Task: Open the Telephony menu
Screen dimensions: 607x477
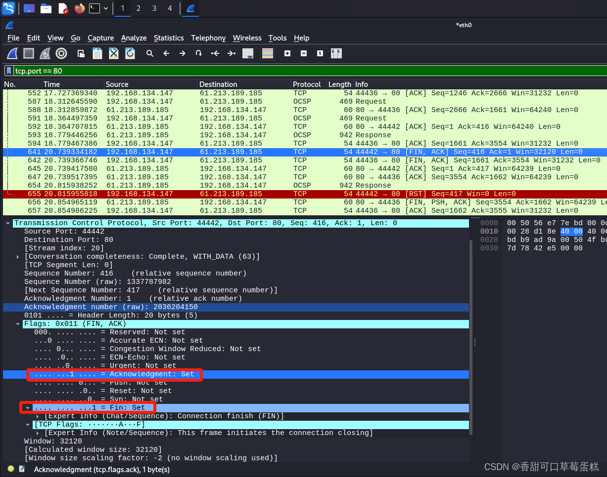Action: pos(208,38)
